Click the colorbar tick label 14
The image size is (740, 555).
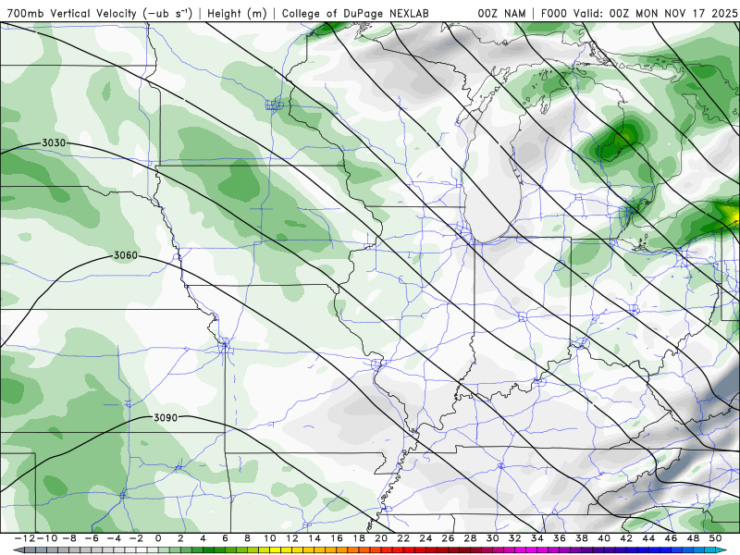pos(314,538)
